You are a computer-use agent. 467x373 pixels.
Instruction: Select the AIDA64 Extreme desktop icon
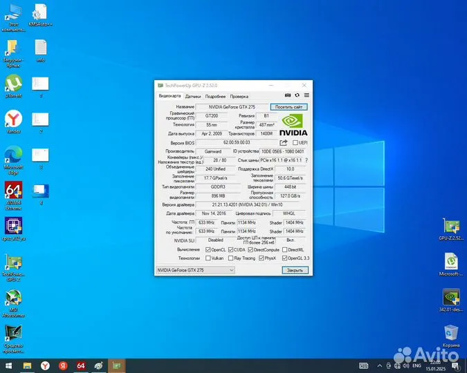(x=13, y=195)
